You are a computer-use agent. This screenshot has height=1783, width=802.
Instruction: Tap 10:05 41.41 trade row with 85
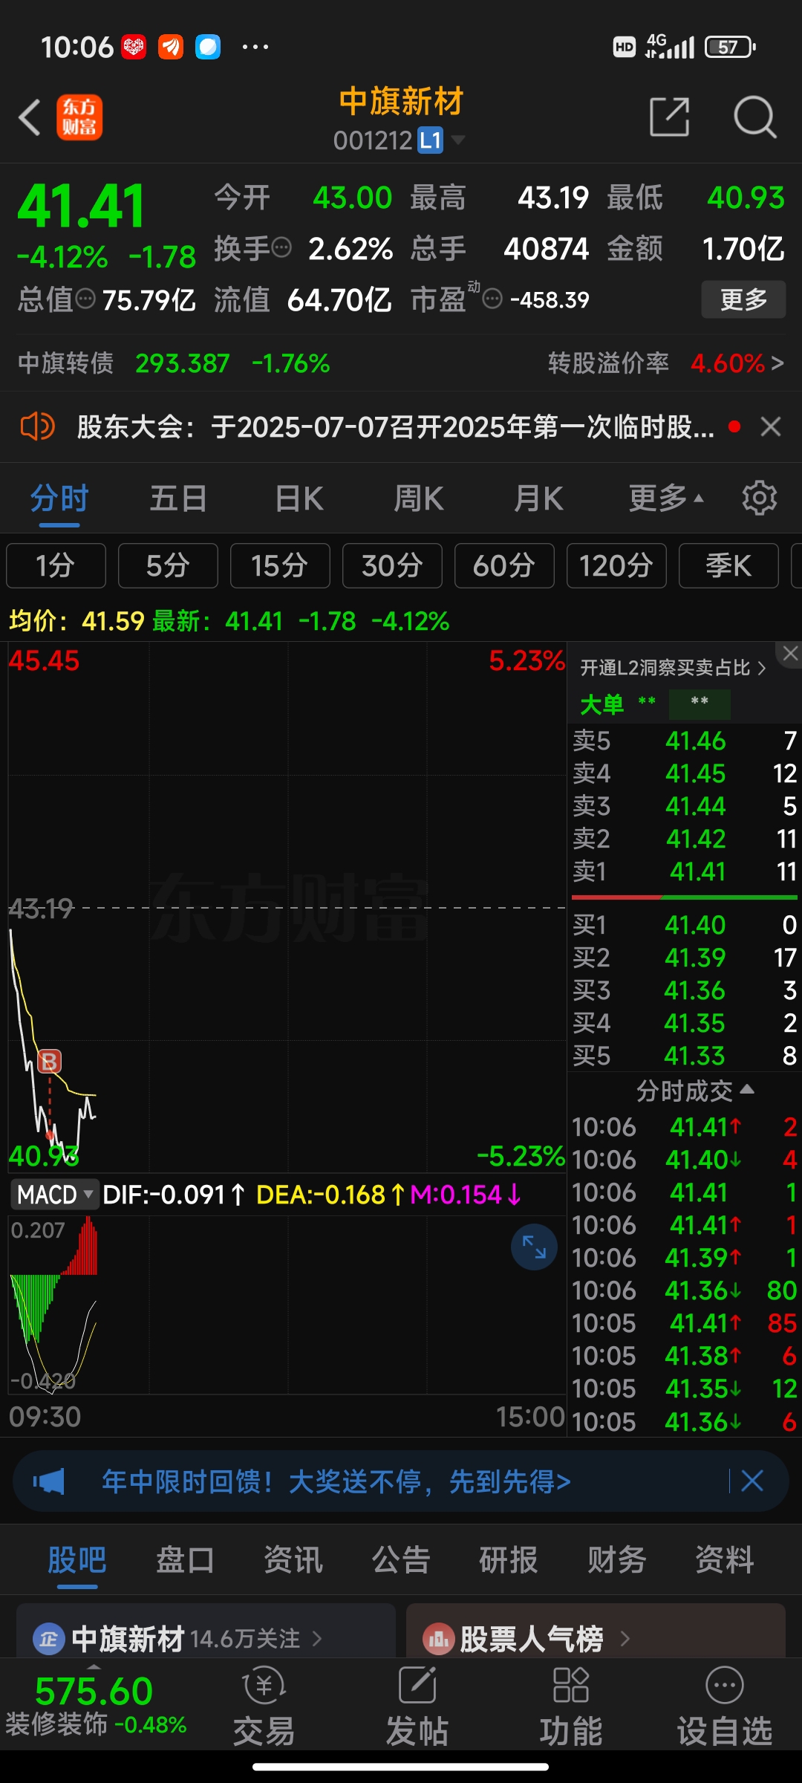685,1323
